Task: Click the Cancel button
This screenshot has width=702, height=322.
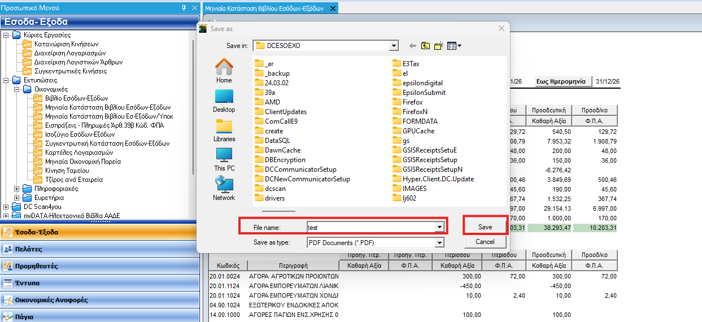Action: pos(485,242)
